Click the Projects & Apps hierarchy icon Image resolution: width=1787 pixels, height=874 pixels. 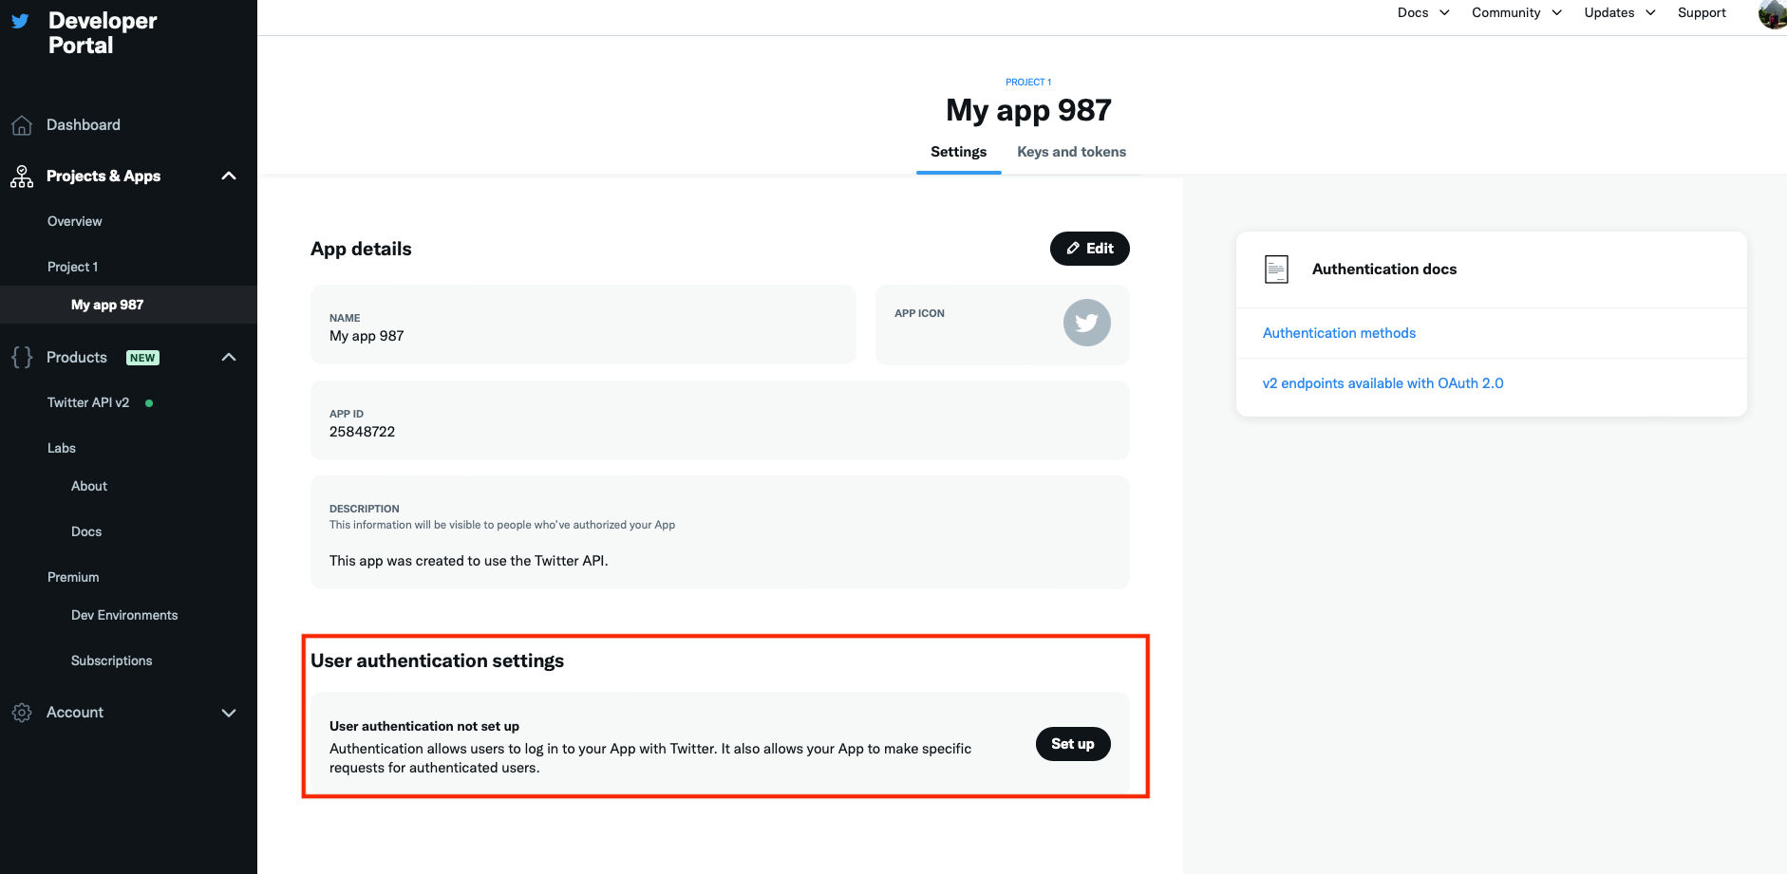[x=22, y=177]
